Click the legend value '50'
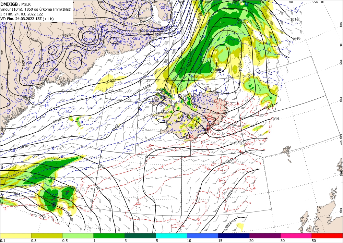 pos(314,241)
